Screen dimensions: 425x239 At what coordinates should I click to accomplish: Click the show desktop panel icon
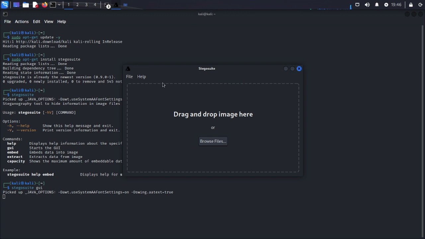click(16, 5)
